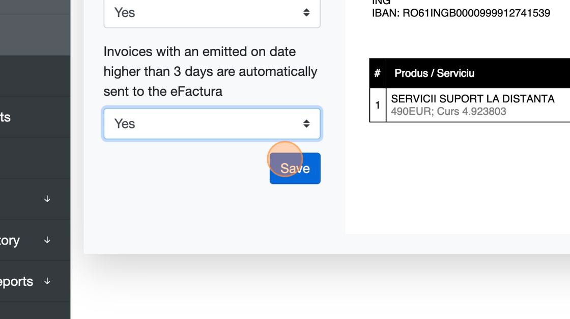Viewport: 570px width, 319px height.
Task: Select the 'eports' sidebar menu label
Action: coord(17,281)
